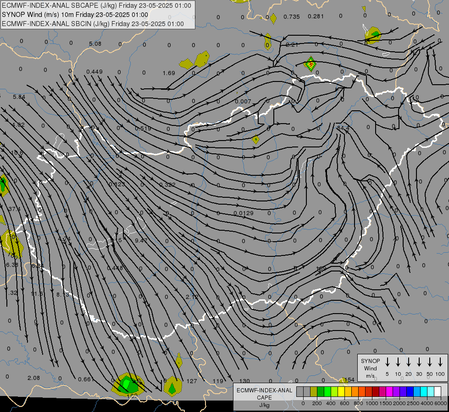Select the olive CAPE legend swatch
Viewport: 449px width, 412px height.
point(314,392)
